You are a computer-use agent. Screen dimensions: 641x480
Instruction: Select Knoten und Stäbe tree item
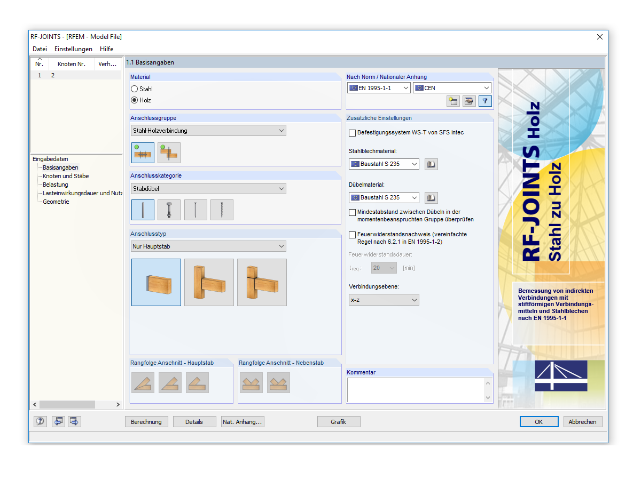pos(66,176)
